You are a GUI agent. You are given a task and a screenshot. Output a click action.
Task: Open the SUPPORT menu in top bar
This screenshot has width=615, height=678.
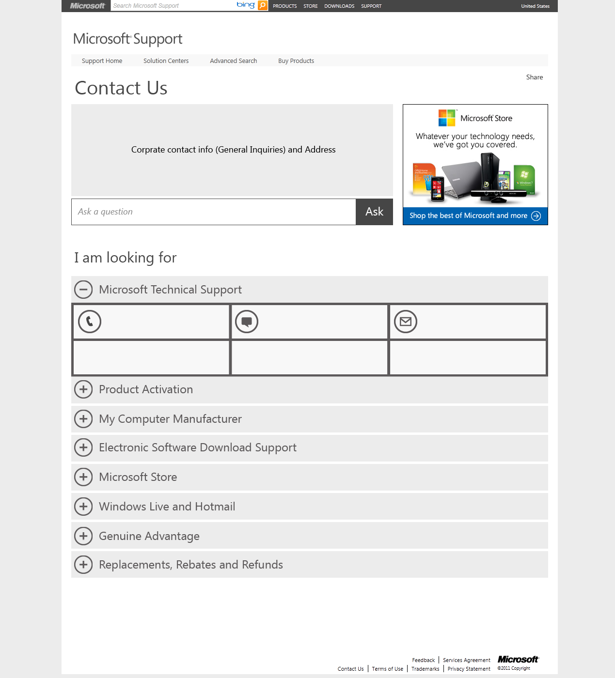pyautogui.click(x=371, y=6)
